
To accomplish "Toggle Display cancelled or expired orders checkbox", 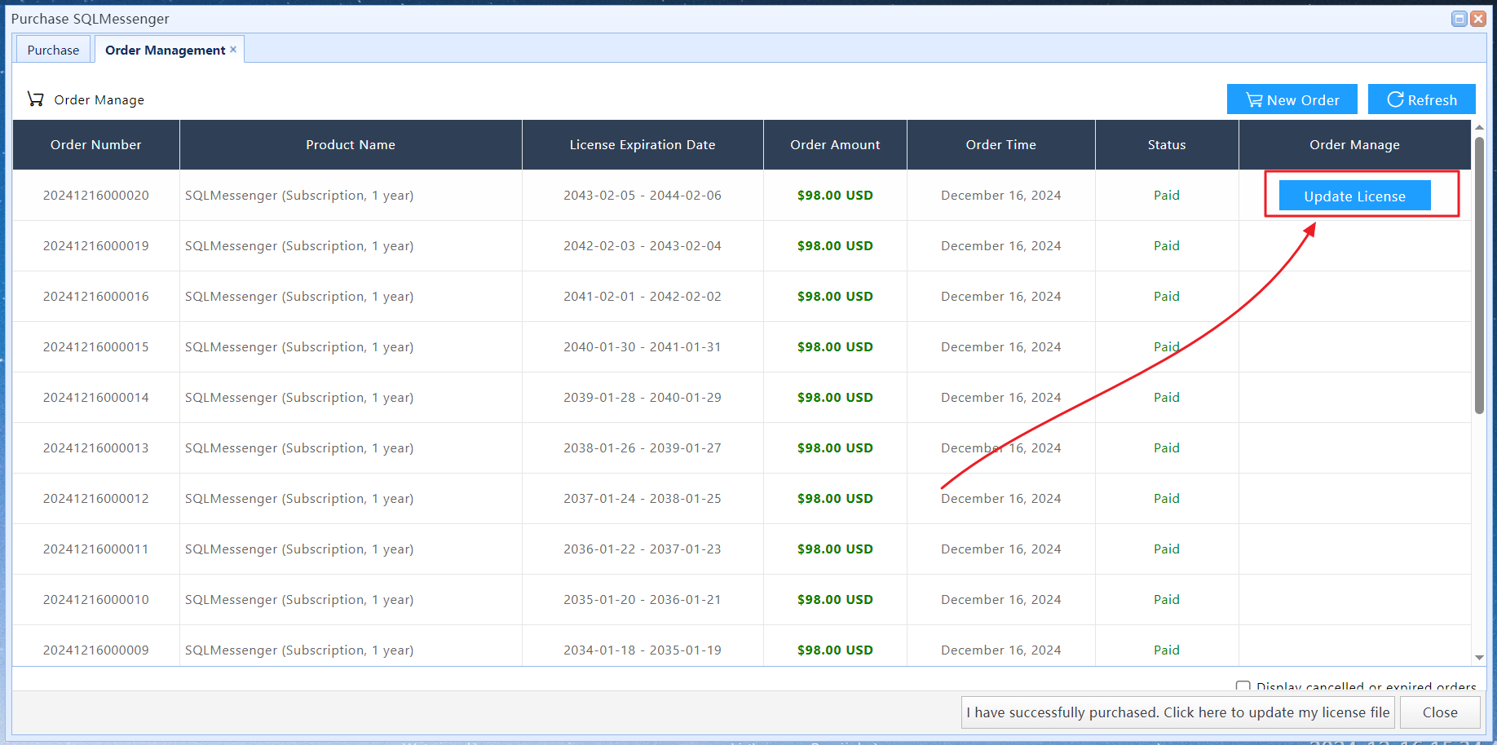I will (1243, 686).
